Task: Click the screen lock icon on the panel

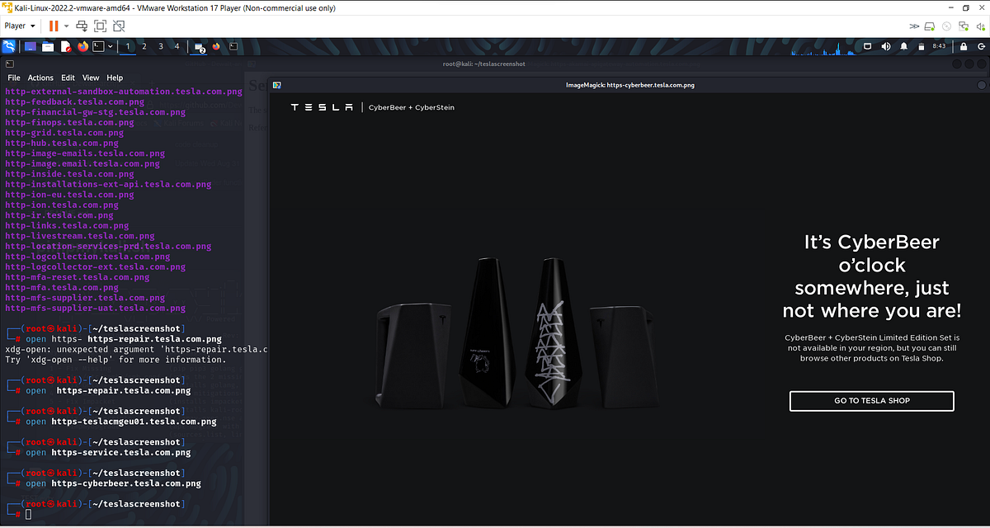Action: click(x=963, y=46)
